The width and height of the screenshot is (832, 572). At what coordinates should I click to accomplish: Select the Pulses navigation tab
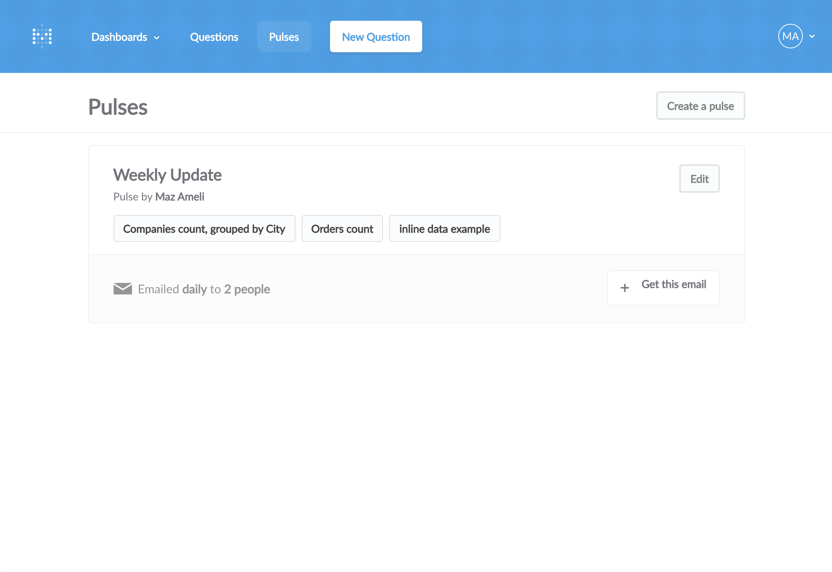point(284,36)
